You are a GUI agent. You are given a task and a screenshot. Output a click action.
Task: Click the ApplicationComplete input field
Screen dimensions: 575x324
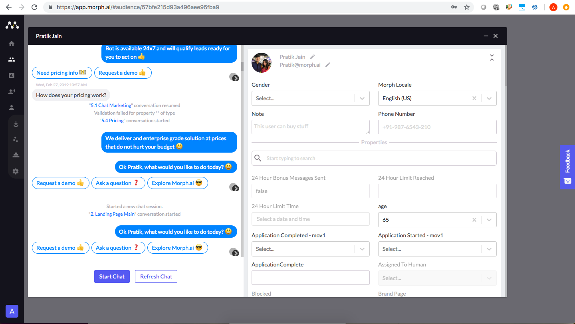[311, 278]
